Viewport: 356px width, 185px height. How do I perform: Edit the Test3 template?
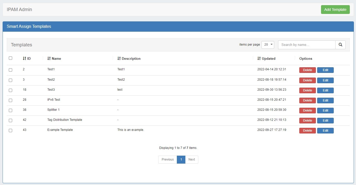[x=325, y=90]
